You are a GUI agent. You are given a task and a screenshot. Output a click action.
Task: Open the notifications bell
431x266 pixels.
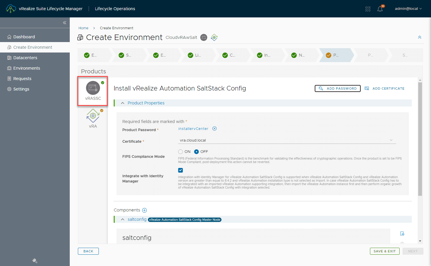point(380,9)
